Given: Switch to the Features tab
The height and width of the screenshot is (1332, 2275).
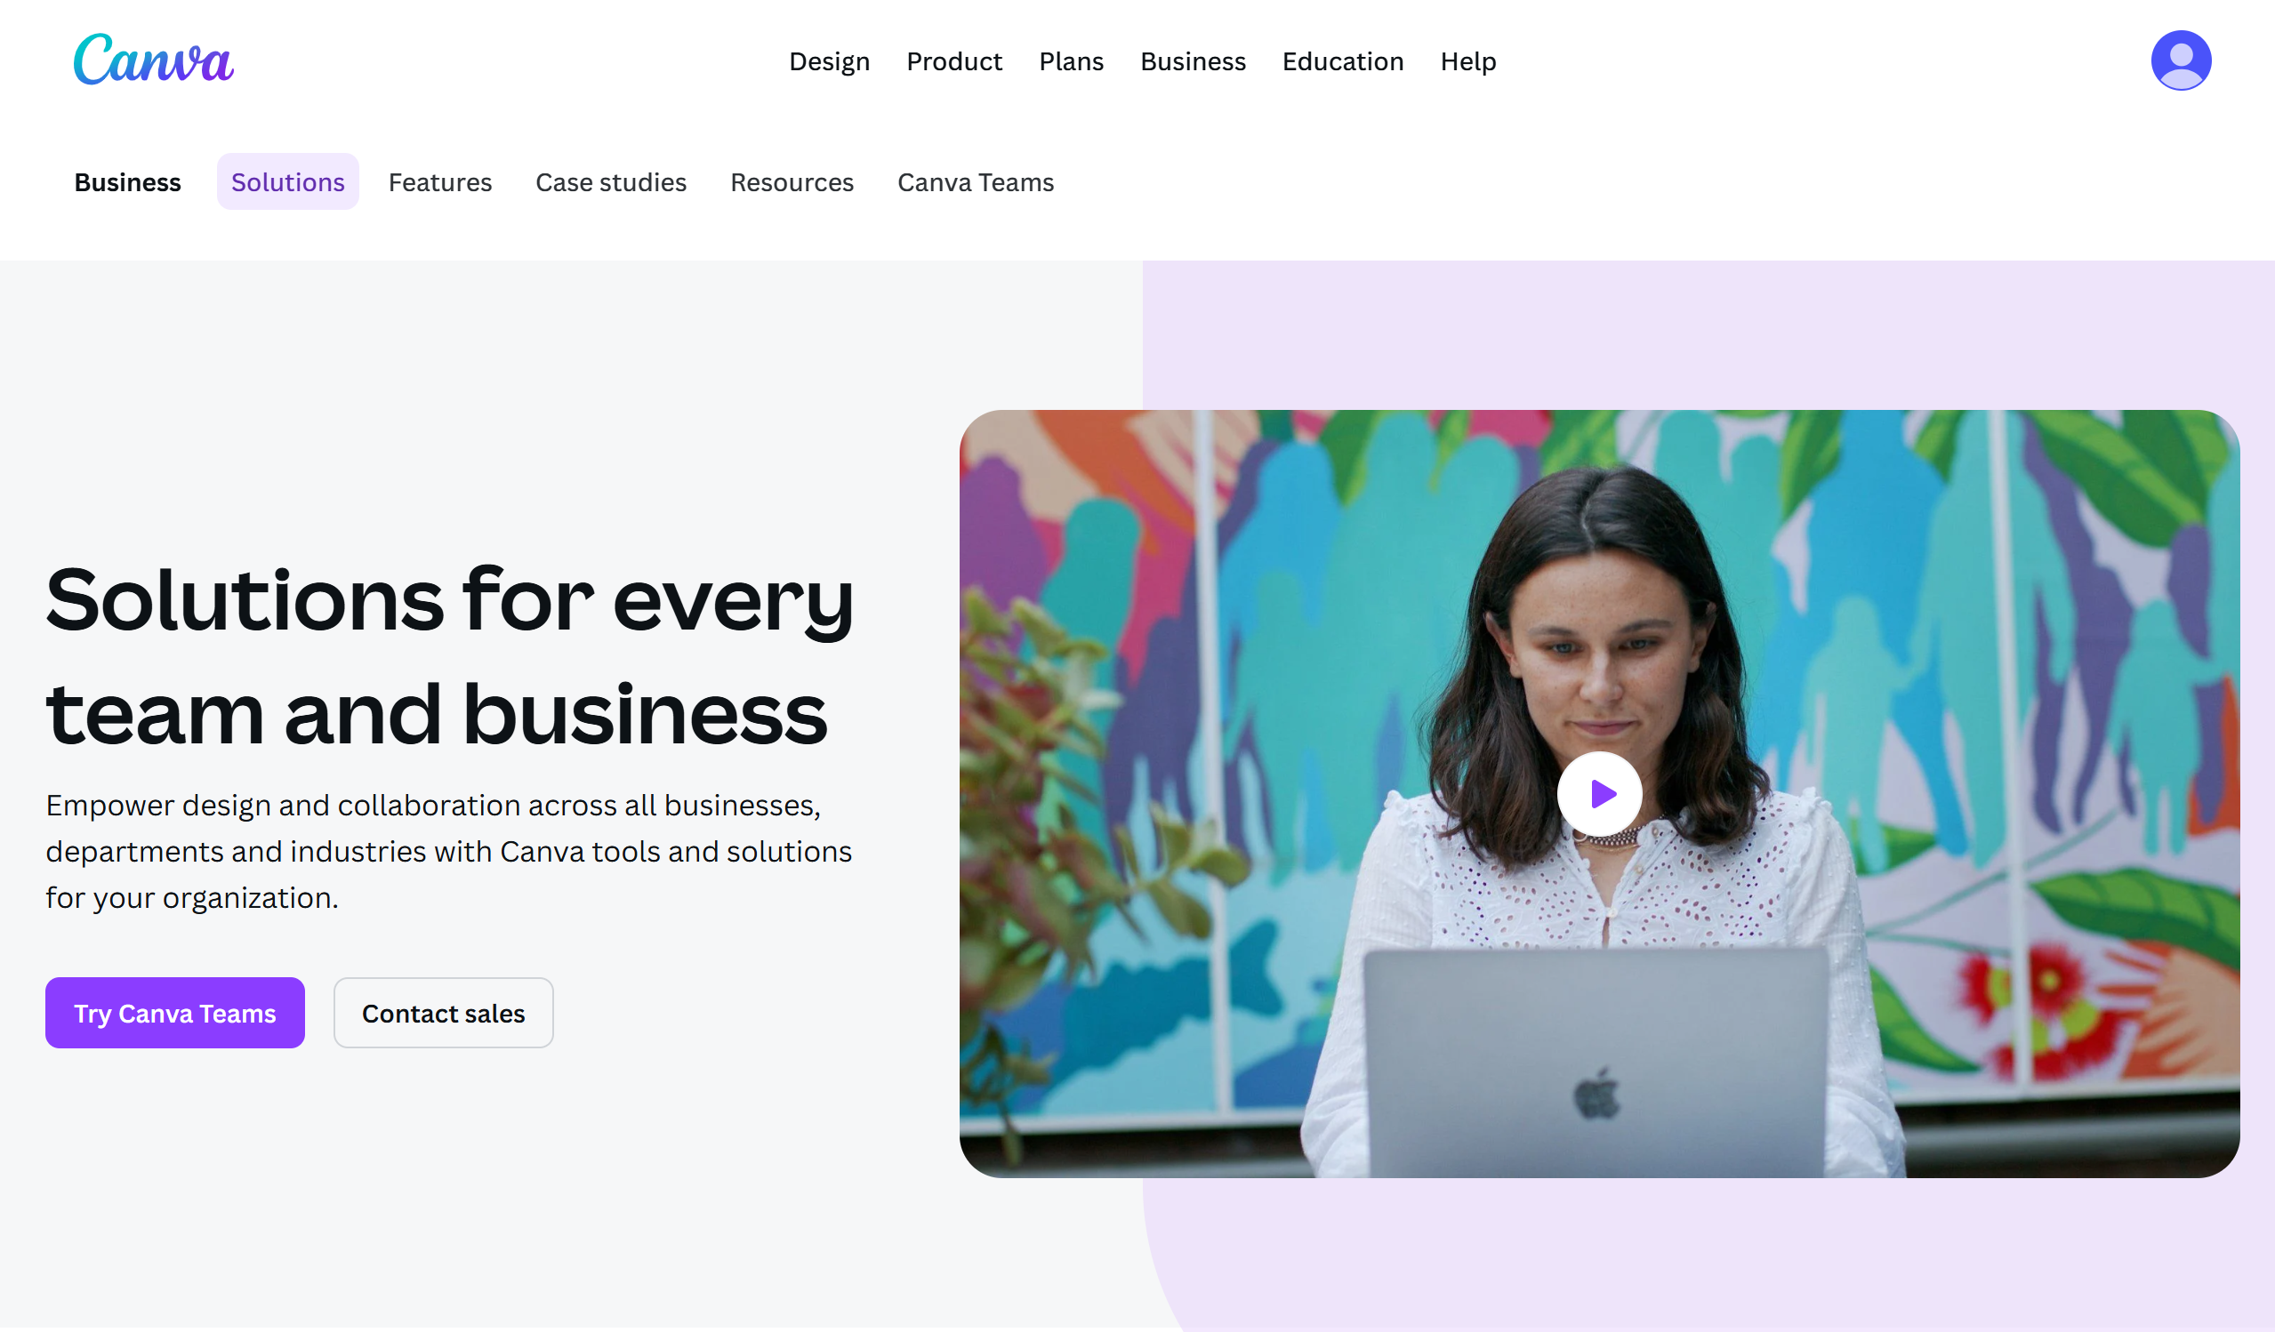Looking at the screenshot, I should click(x=439, y=182).
